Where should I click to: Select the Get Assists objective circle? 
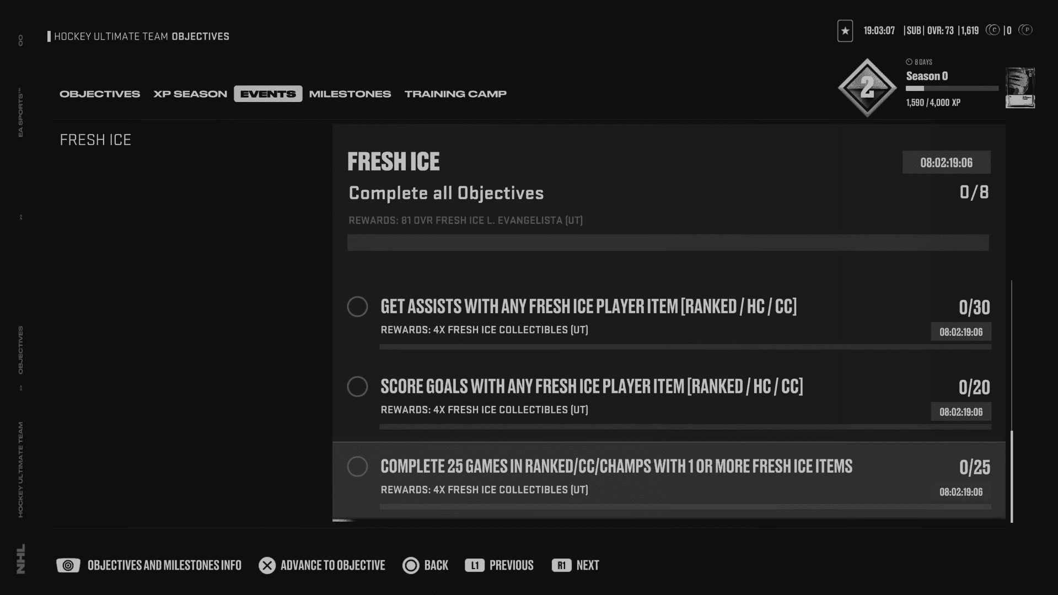[x=357, y=307]
